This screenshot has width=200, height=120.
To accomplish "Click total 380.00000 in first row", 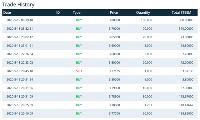I will pos(186,20).
